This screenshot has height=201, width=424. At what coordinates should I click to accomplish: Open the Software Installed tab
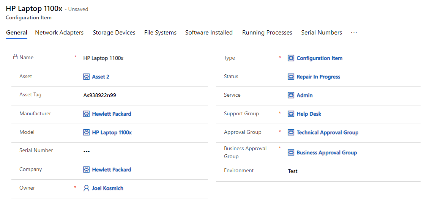pyautogui.click(x=209, y=33)
